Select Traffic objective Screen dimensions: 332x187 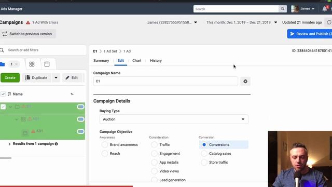pos(154,144)
